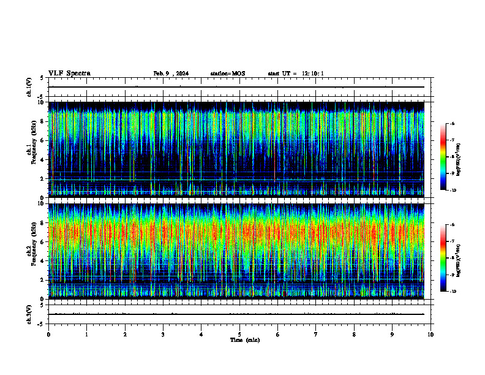Click the "VLF Spectra" plot title

click(x=69, y=73)
